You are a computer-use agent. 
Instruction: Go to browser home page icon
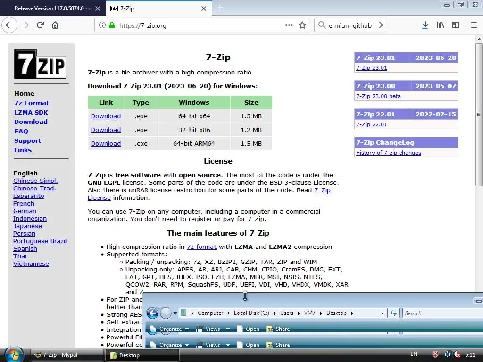[x=55, y=25]
